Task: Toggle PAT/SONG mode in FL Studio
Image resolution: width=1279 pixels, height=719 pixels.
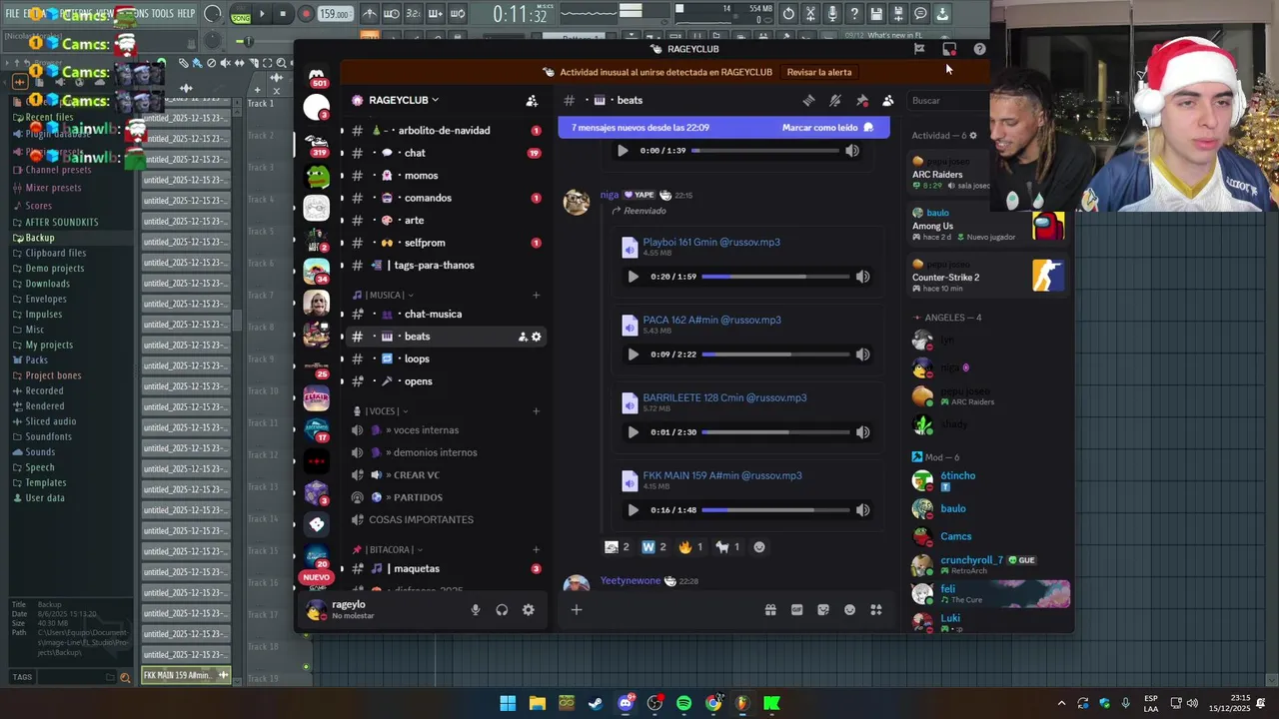Action: point(241,14)
